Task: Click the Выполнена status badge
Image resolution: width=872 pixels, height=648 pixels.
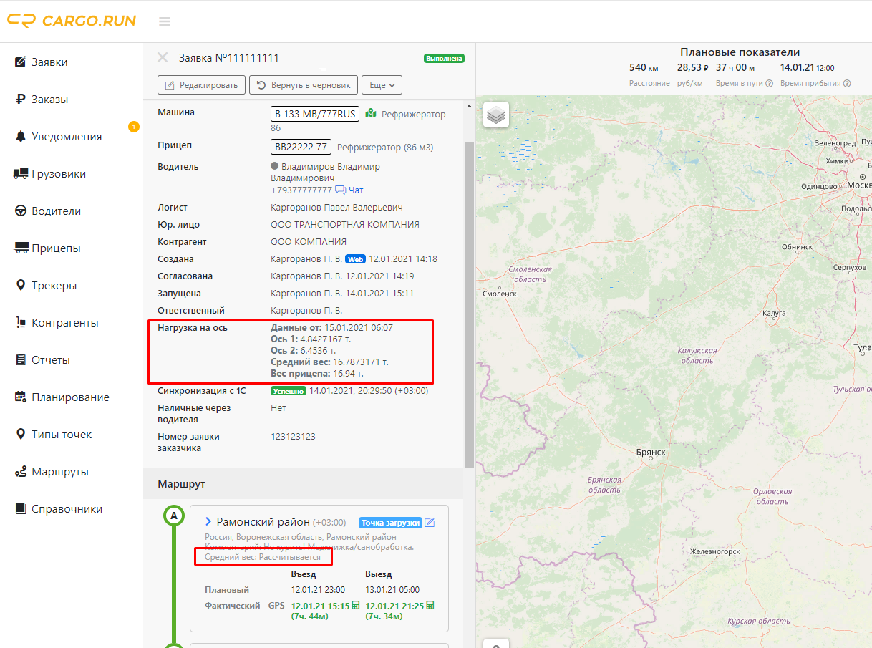Action: point(444,58)
